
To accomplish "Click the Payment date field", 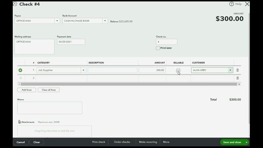I will point(71,42).
